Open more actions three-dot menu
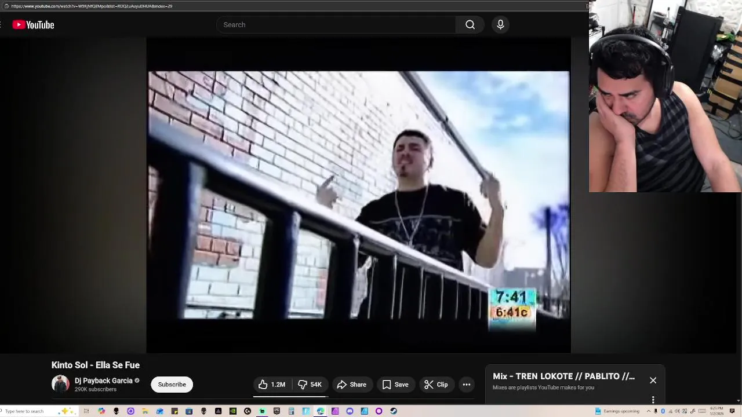742x417 pixels. [x=467, y=385]
